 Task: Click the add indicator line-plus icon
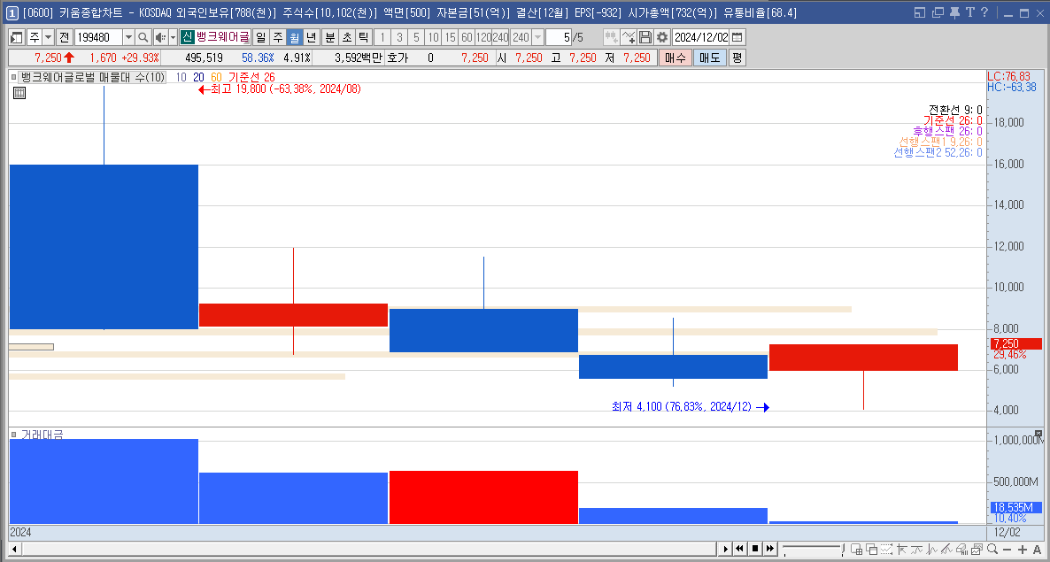(x=628, y=37)
